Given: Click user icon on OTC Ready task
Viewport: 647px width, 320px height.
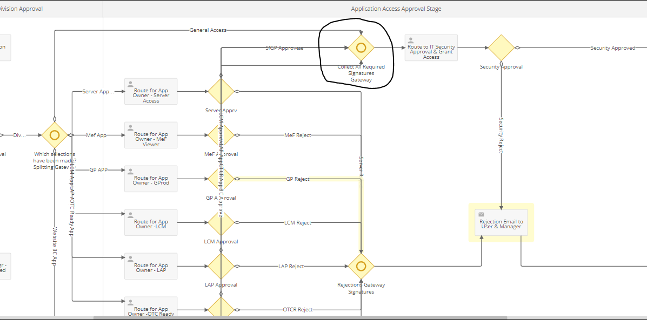Looking at the screenshot, I should (x=130, y=302).
